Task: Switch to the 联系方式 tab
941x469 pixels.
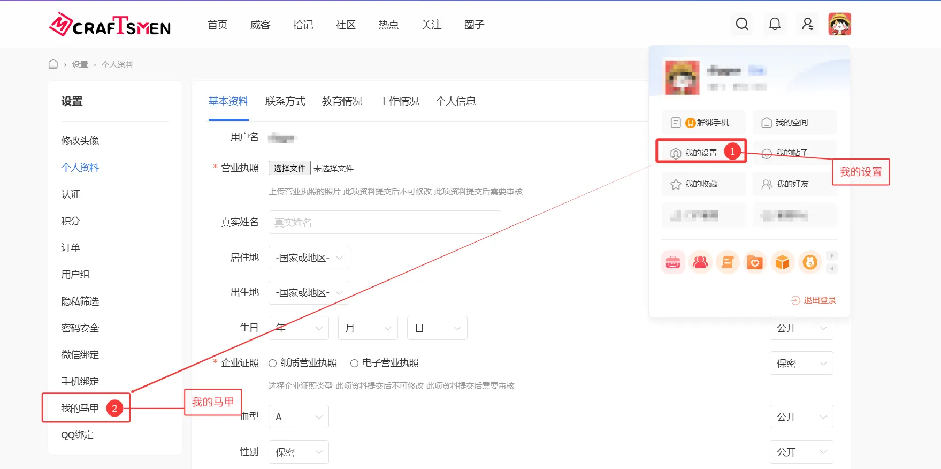Action: pyautogui.click(x=285, y=101)
